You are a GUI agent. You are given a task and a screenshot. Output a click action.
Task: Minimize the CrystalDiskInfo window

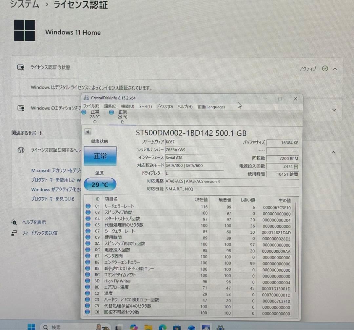point(265,99)
